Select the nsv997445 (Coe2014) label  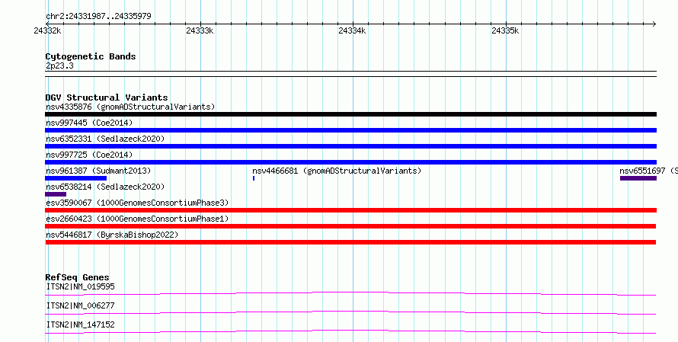coord(89,123)
